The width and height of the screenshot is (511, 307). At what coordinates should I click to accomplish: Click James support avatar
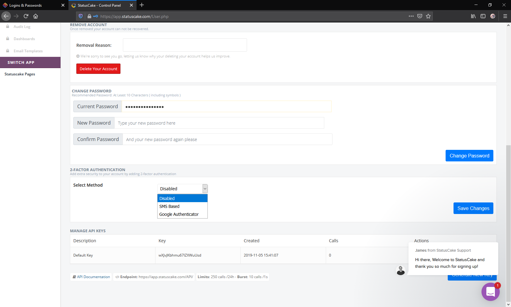coord(401,270)
